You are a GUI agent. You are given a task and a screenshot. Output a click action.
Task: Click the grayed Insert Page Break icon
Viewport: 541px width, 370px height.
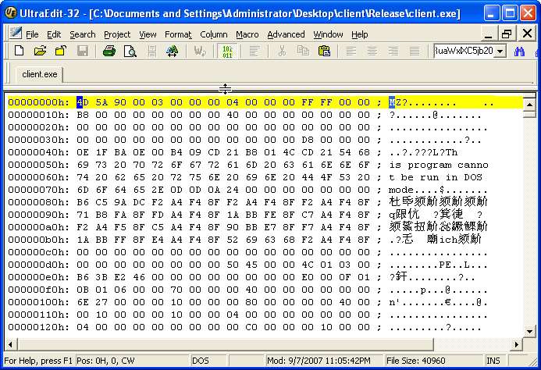point(151,51)
